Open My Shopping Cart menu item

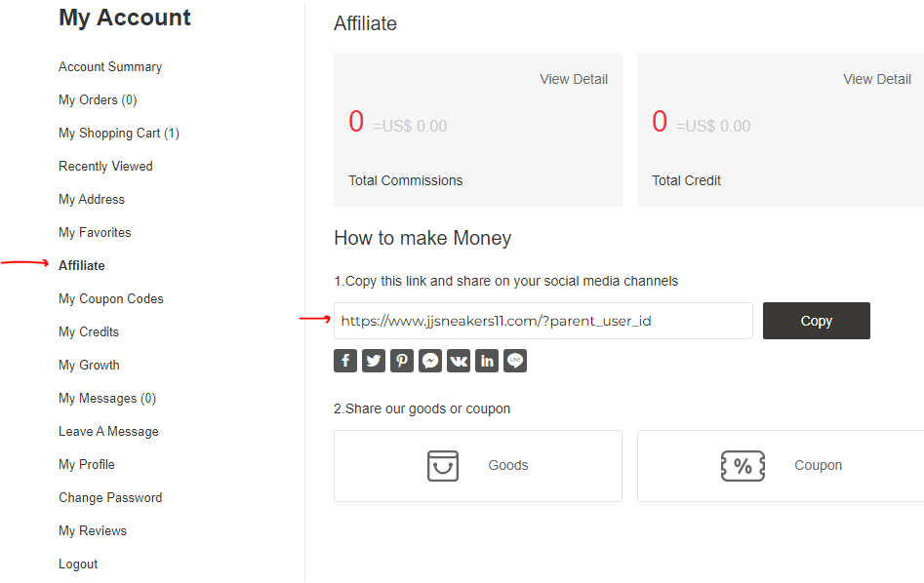[119, 134]
